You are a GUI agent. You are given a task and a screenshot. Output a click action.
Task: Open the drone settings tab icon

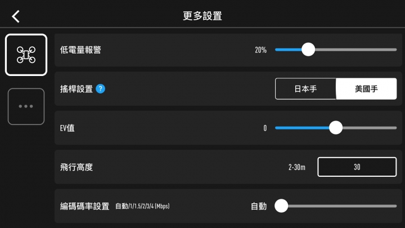[26, 55]
